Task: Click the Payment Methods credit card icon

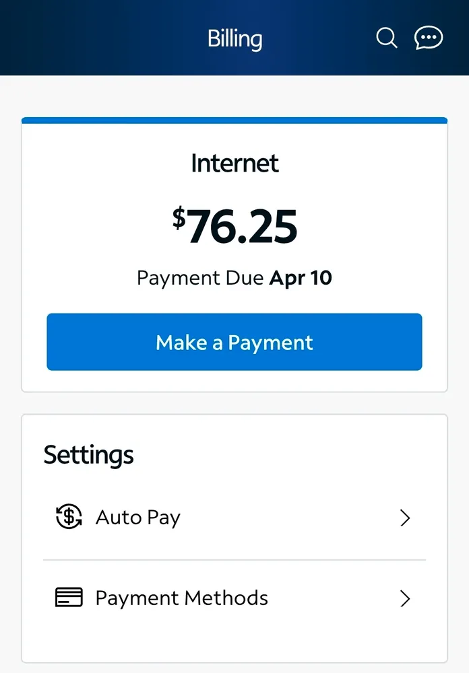Action: tap(69, 598)
